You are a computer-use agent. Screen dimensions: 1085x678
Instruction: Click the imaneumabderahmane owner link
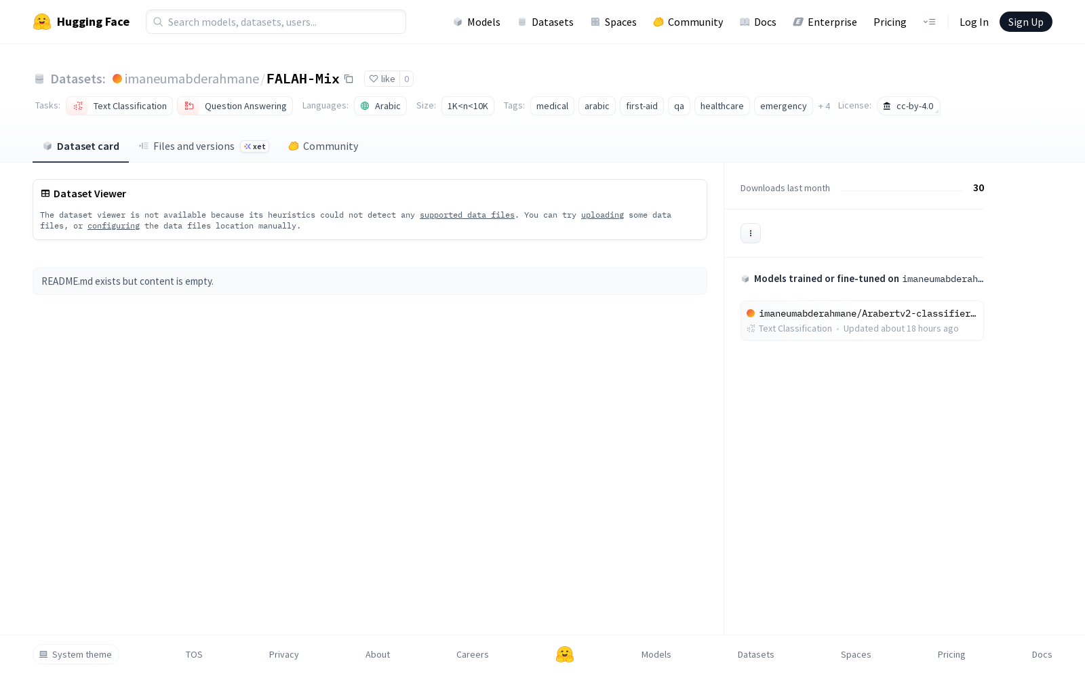click(192, 79)
